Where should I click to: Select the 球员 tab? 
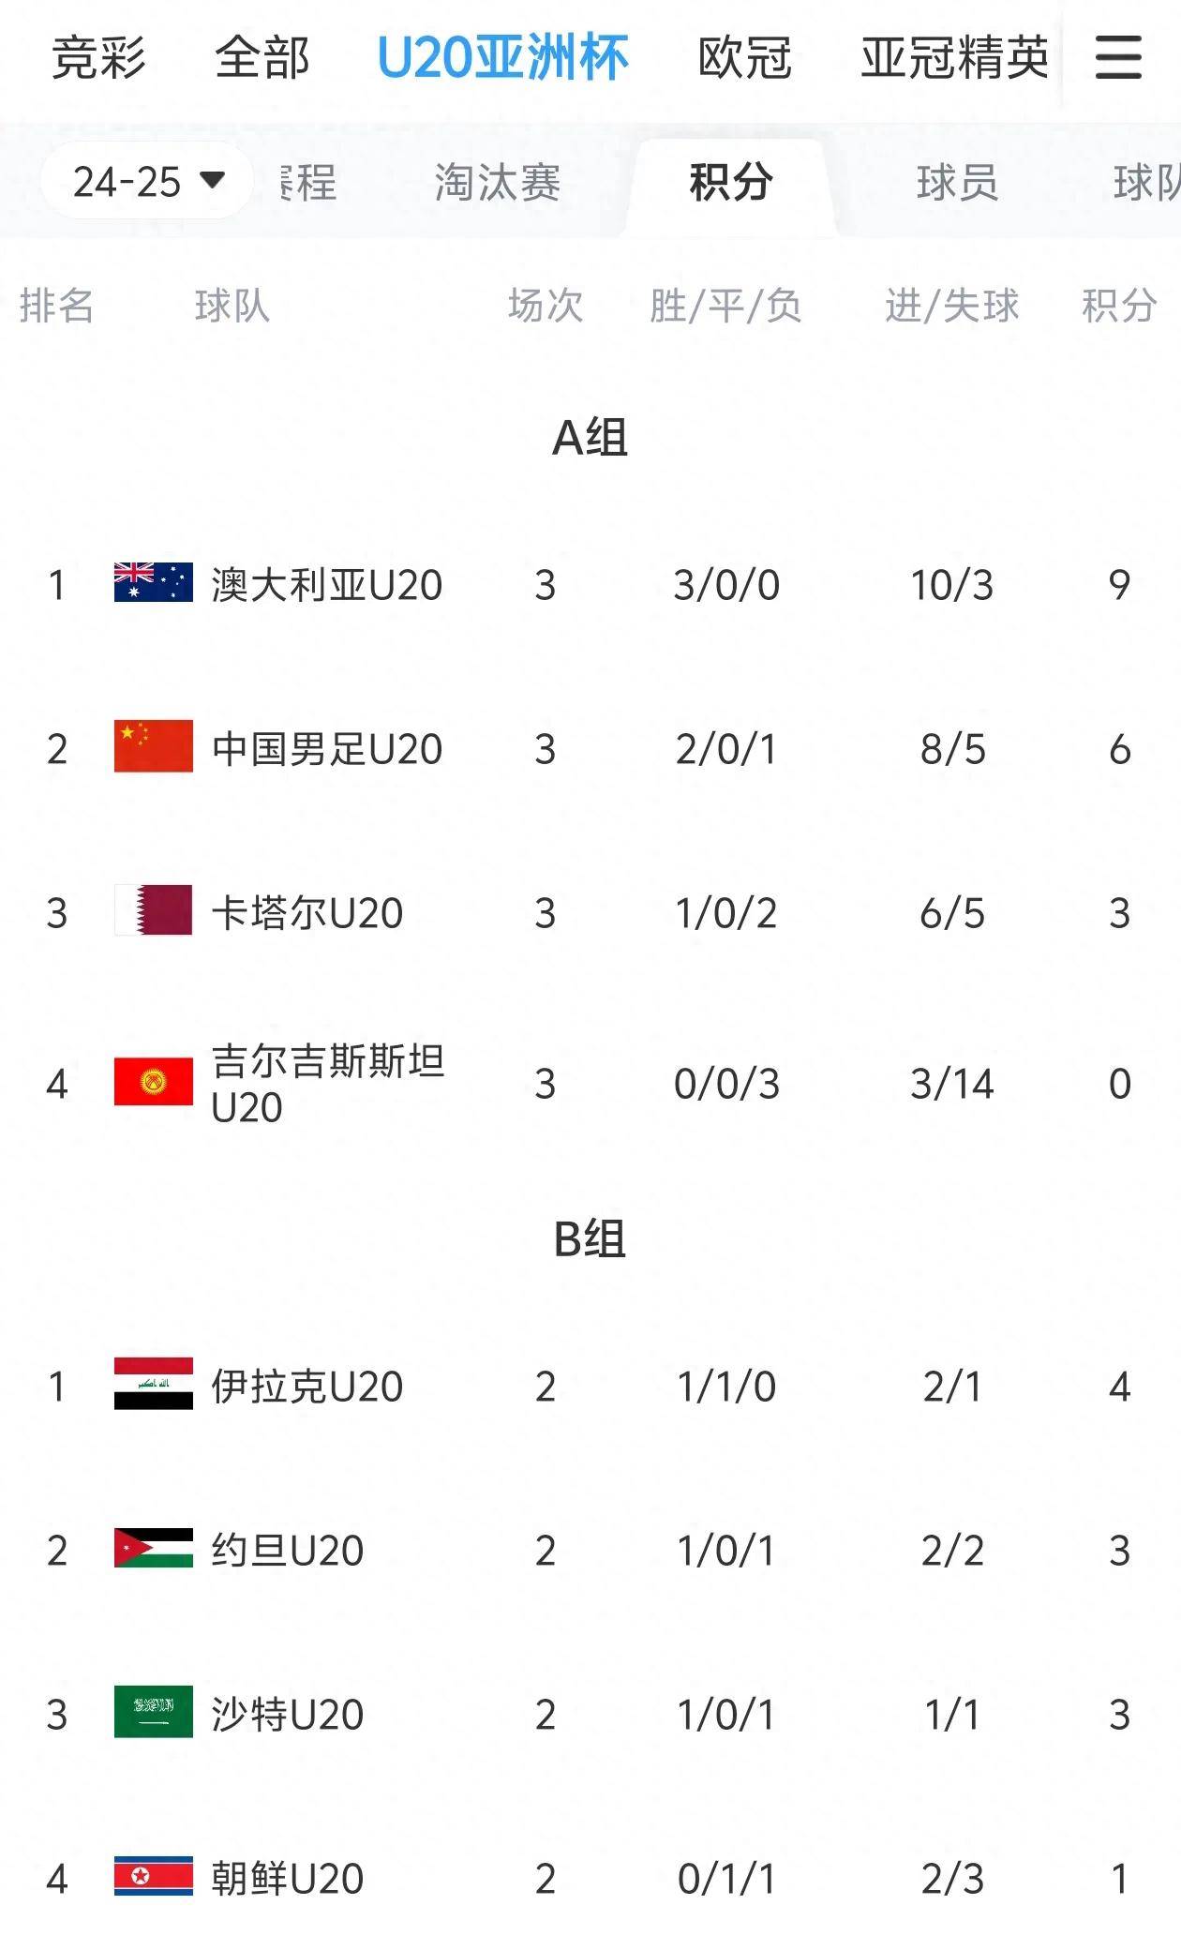pyautogui.click(x=958, y=182)
